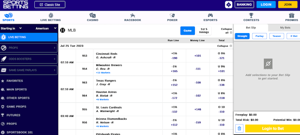The width and height of the screenshot is (300, 135).
Task: Select the Straight bet type
Action: (242, 36)
